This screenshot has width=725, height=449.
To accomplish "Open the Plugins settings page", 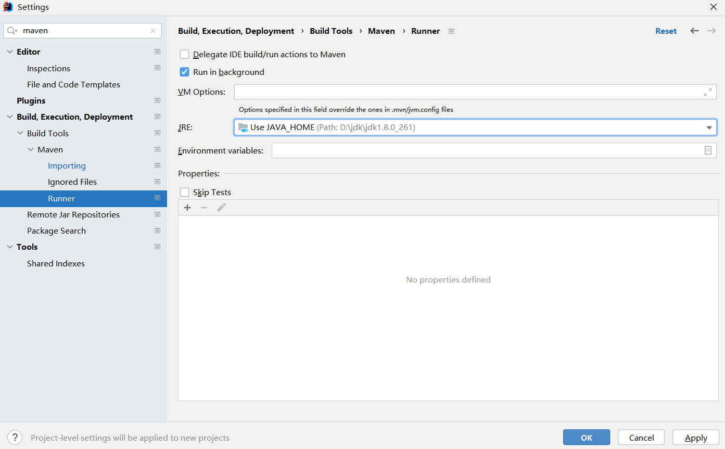I will [x=31, y=100].
